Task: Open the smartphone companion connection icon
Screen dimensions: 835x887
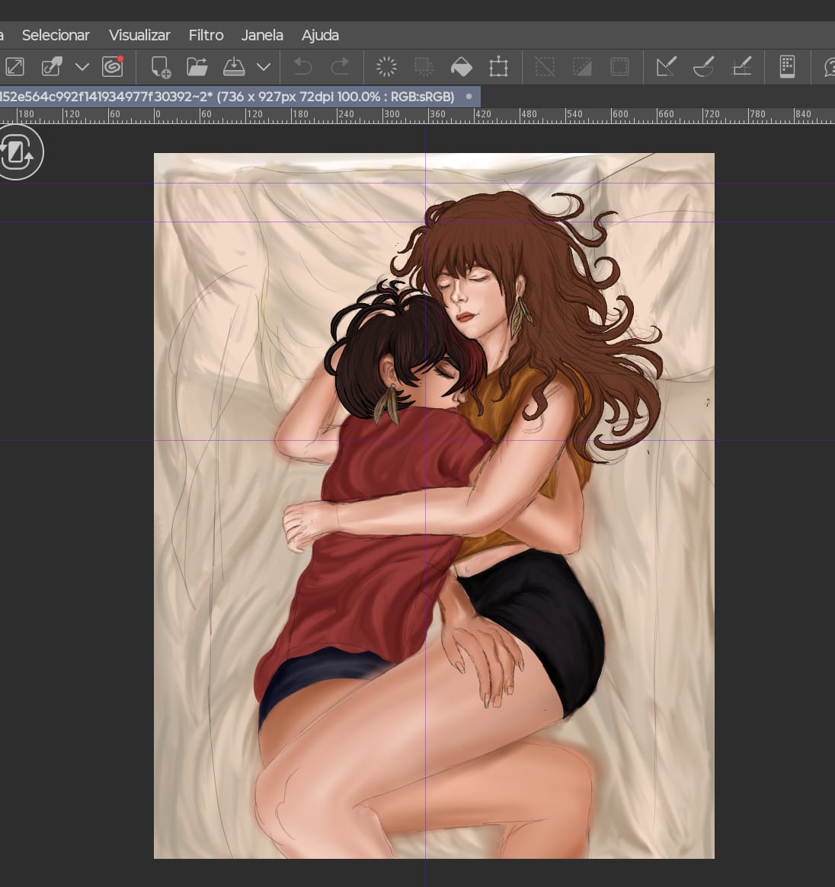Action: pyautogui.click(x=787, y=66)
